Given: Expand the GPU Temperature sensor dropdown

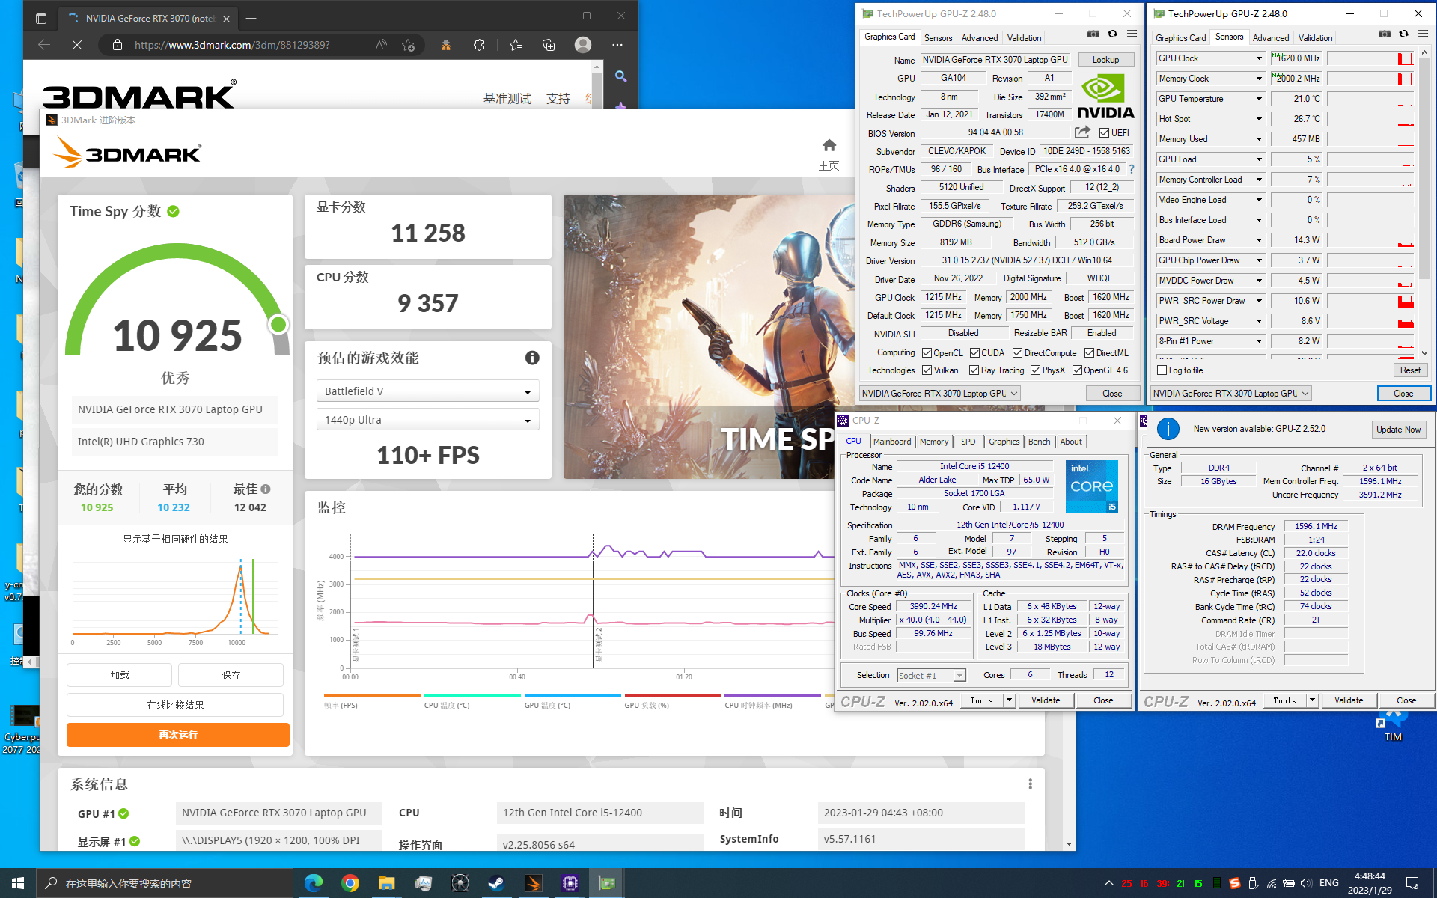Looking at the screenshot, I should pos(1259,99).
